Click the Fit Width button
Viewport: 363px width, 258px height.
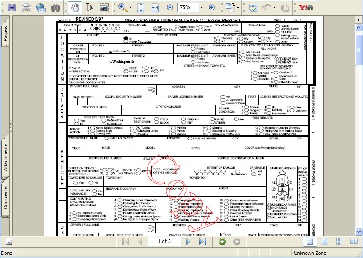155,7
